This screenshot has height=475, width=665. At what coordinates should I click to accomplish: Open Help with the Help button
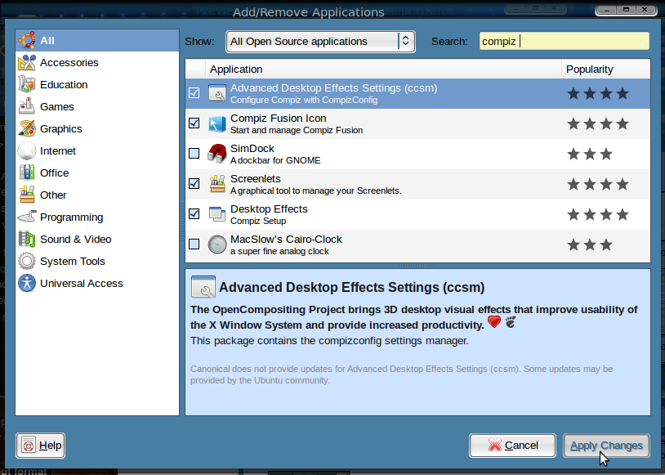(40, 446)
